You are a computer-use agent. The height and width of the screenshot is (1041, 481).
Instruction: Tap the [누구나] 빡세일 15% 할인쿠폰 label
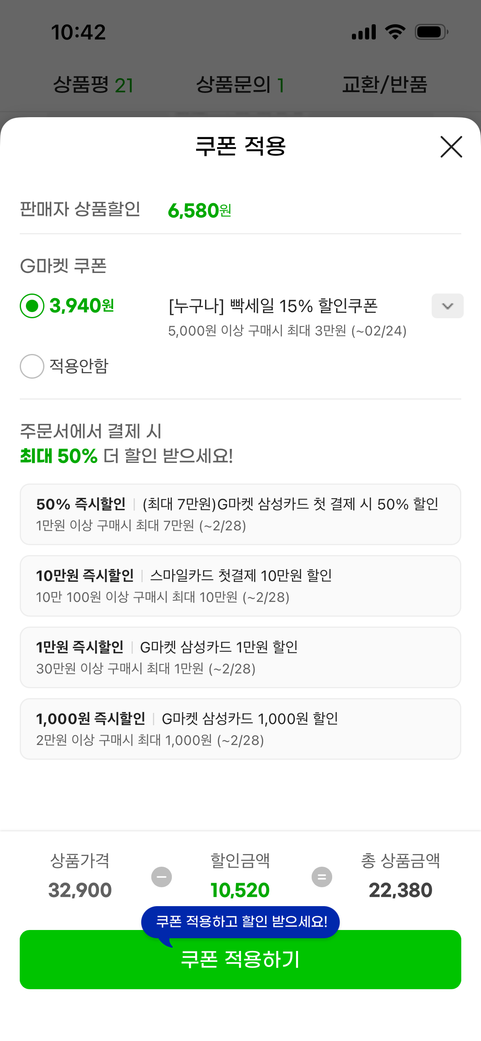[273, 306]
